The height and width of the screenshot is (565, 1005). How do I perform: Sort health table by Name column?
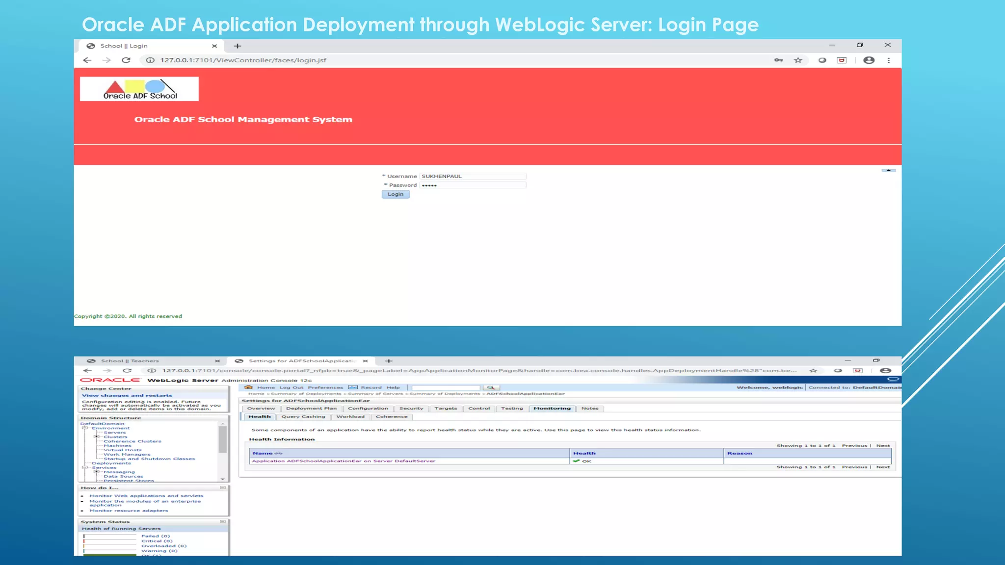click(x=263, y=453)
